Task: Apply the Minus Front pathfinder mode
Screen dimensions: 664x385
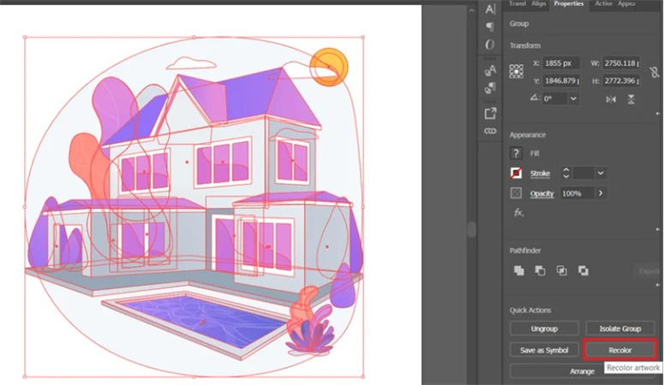Action: tap(540, 270)
